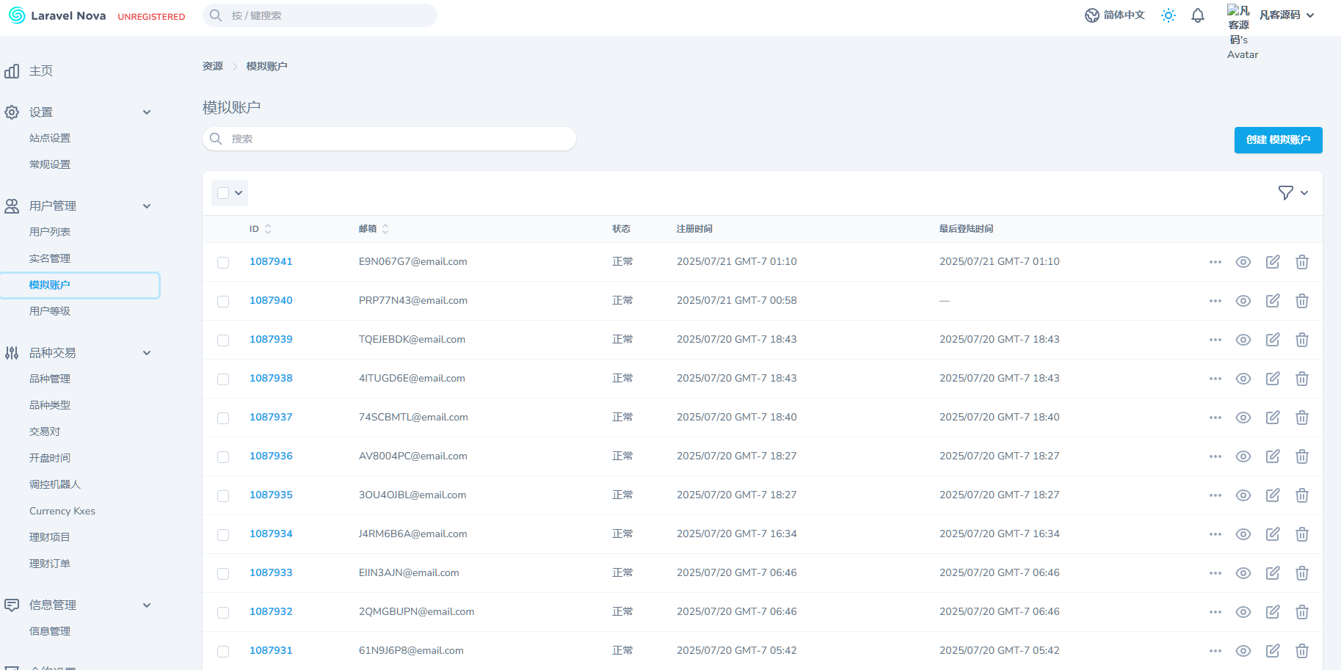Collapse the 用户管理 sidebar section
The width and height of the screenshot is (1341, 670).
pos(147,206)
